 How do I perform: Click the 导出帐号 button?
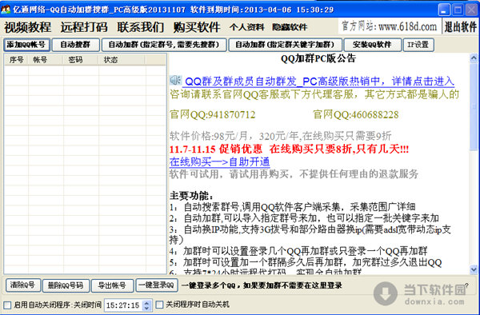click(112, 285)
